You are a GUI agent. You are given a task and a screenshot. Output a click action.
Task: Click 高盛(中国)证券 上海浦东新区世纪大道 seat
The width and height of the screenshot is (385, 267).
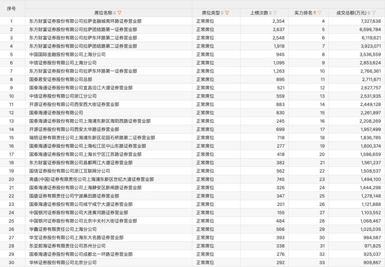click(x=92, y=179)
